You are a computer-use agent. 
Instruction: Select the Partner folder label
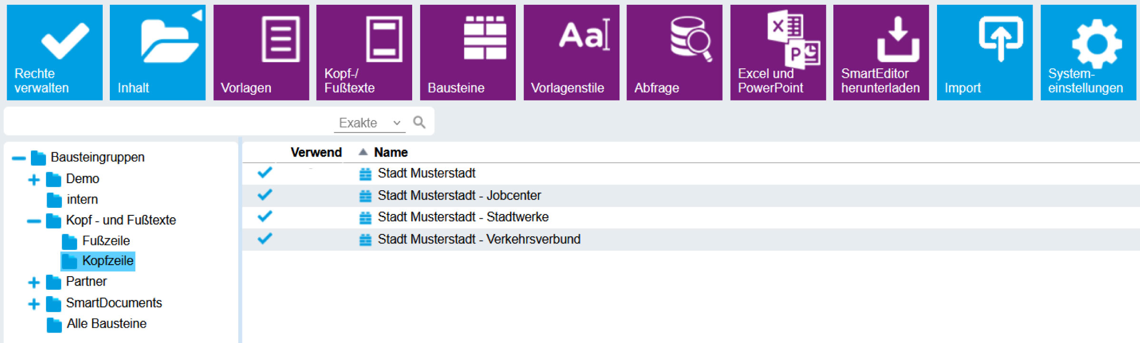click(x=87, y=281)
